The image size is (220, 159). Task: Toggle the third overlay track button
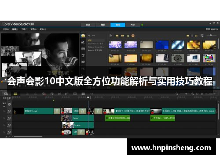9,132
